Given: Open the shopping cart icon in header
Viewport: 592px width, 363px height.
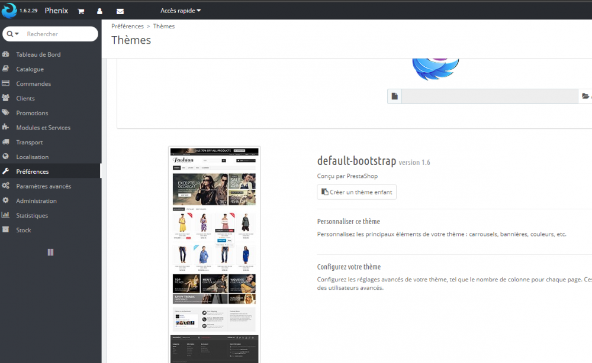Looking at the screenshot, I should (81, 11).
